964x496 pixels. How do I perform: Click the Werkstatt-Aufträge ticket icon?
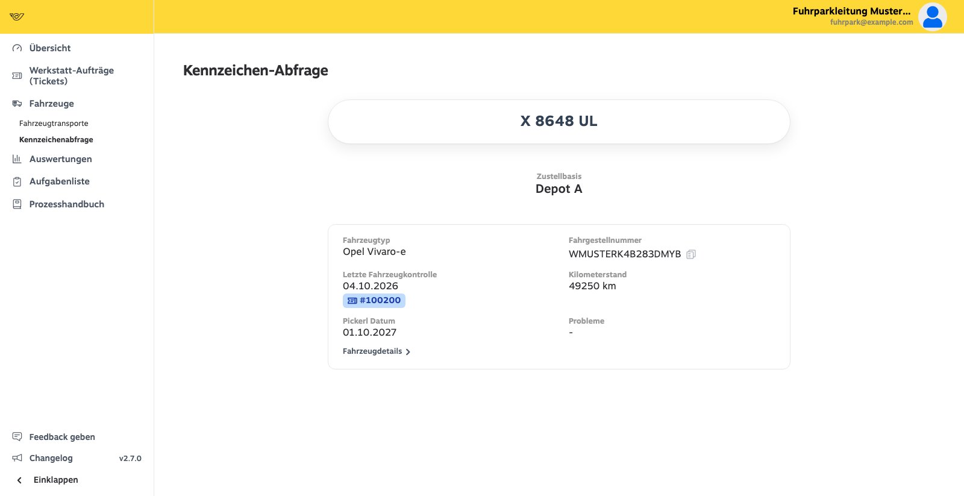[17, 76]
